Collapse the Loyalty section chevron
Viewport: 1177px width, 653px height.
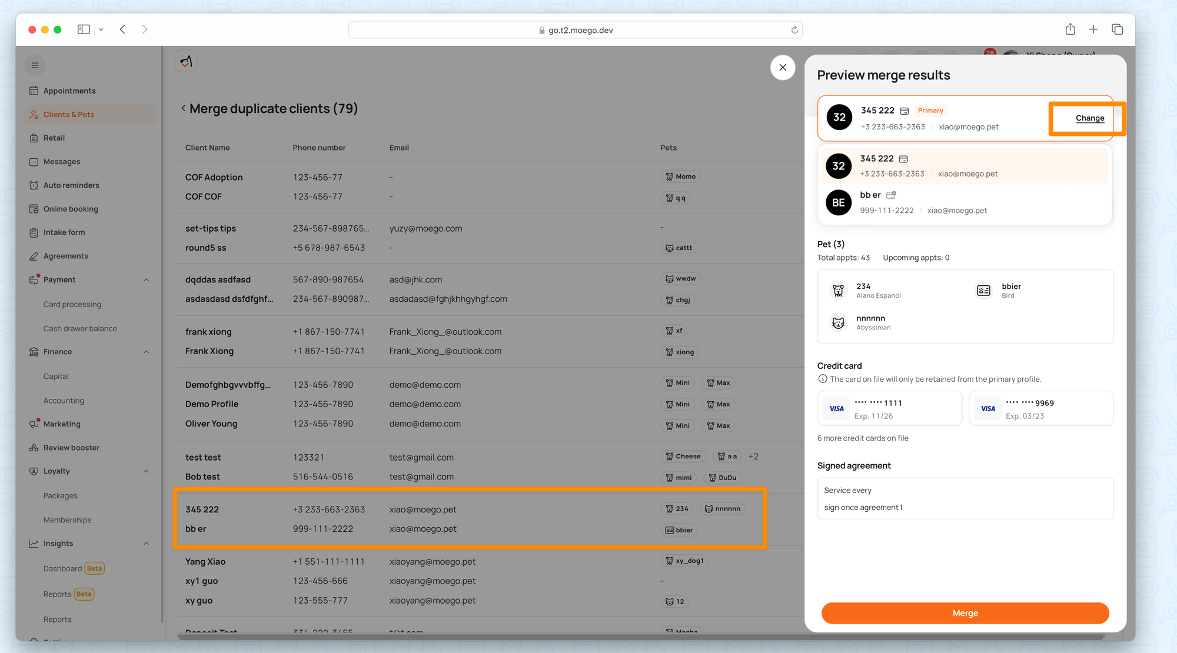click(x=146, y=471)
